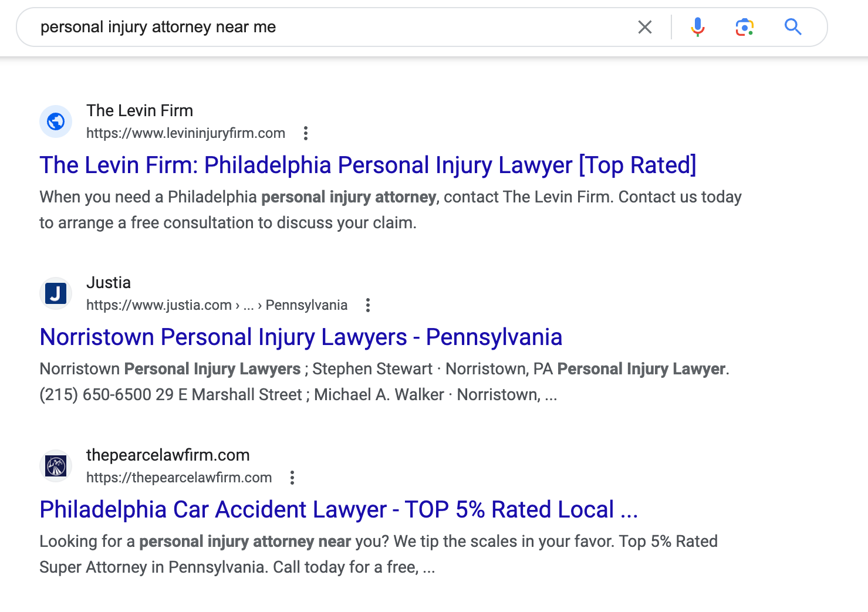Click the 'thepearcelawfirm.com' site name label
This screenshot has width=868, height=612.
pos(168,455)
